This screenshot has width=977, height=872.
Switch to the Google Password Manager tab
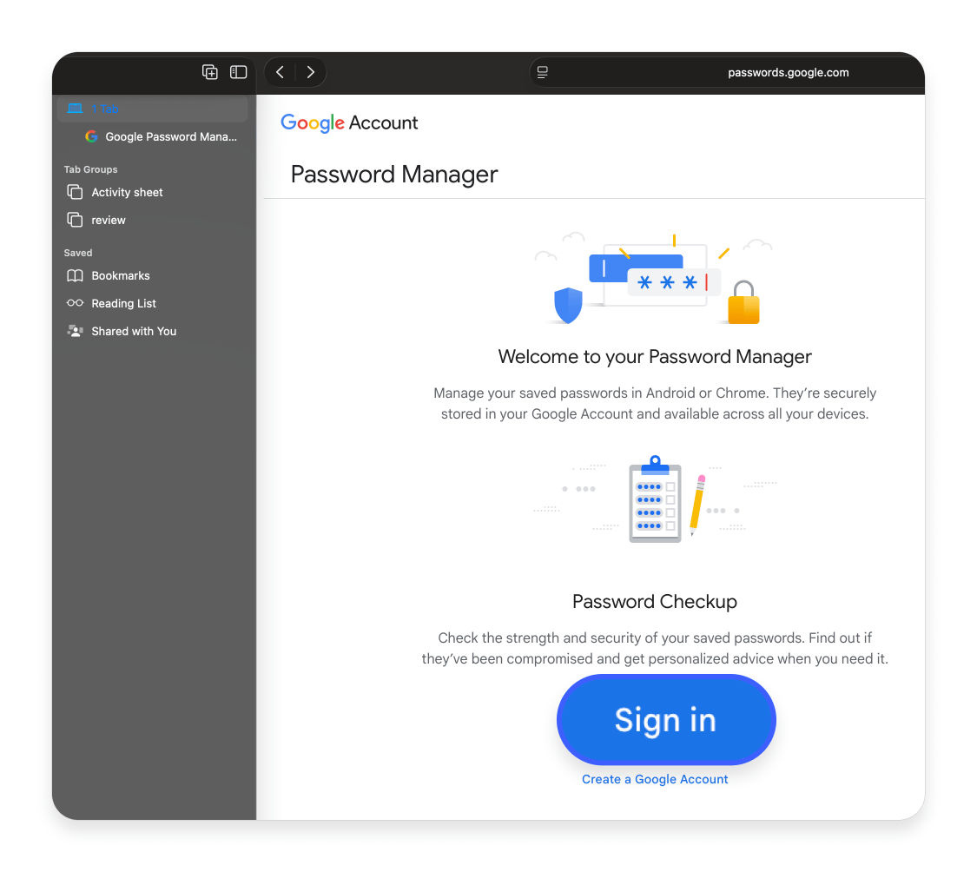pos(171,136)
